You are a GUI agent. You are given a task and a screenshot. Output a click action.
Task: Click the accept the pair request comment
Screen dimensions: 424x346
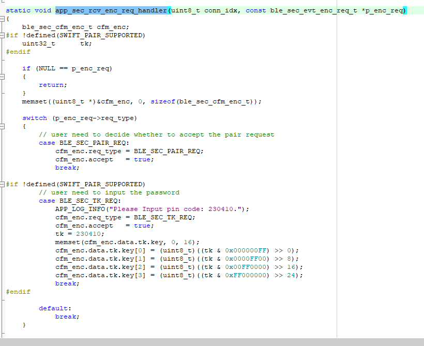(x=157, y=134)
